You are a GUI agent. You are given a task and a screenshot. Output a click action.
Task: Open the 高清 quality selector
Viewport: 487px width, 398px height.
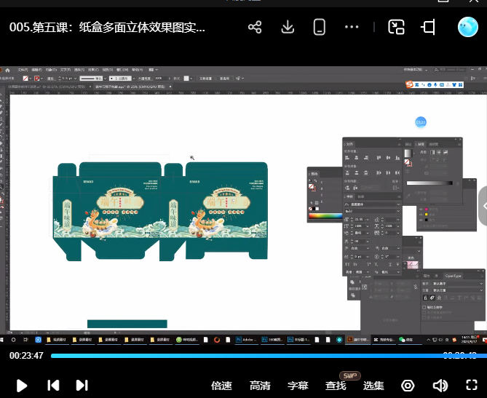260,386
